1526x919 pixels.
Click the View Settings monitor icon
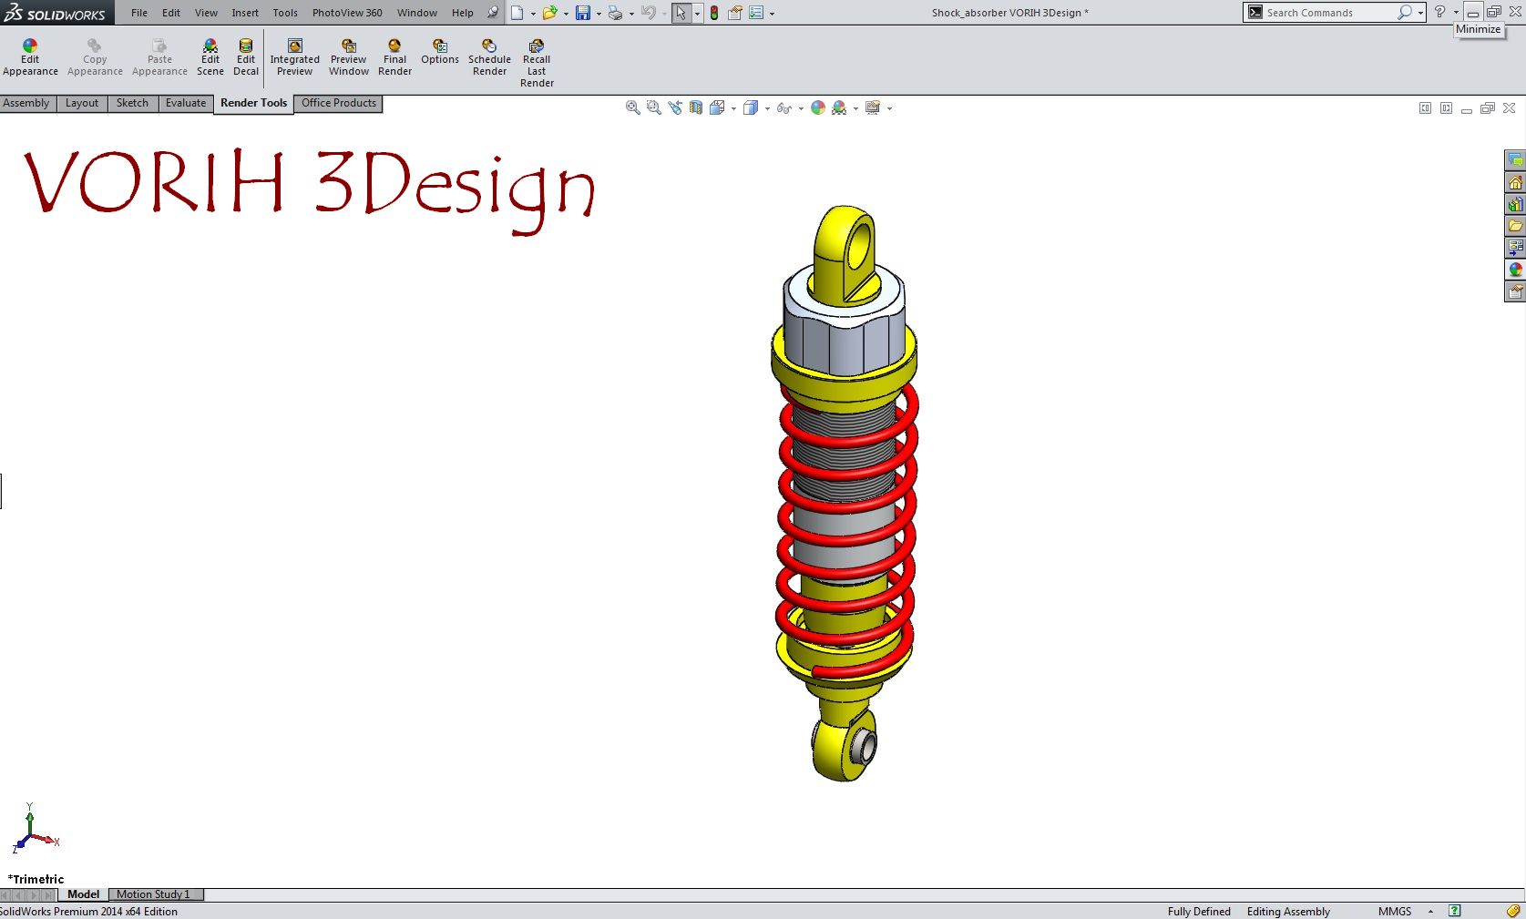click(873, 107)
